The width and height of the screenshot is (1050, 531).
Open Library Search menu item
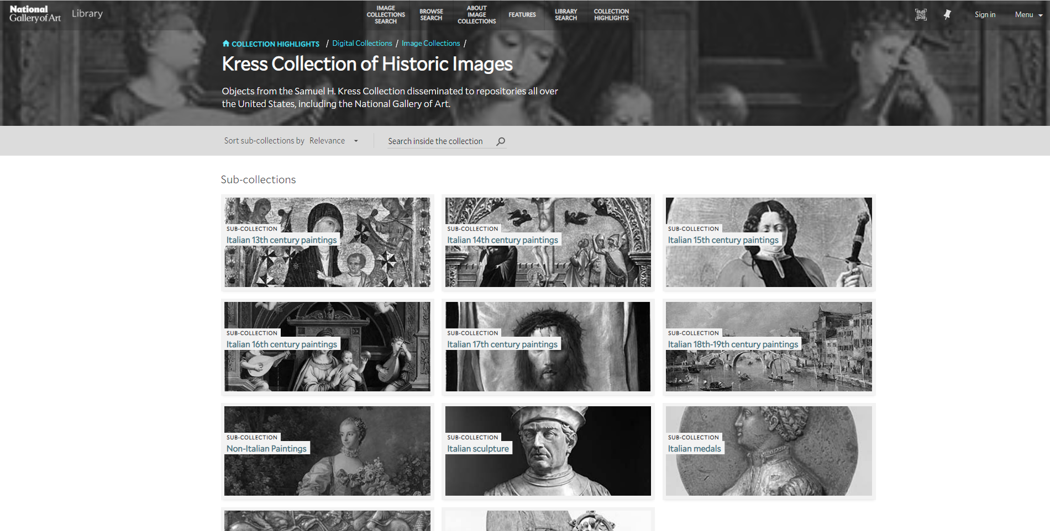coord(566,15)
